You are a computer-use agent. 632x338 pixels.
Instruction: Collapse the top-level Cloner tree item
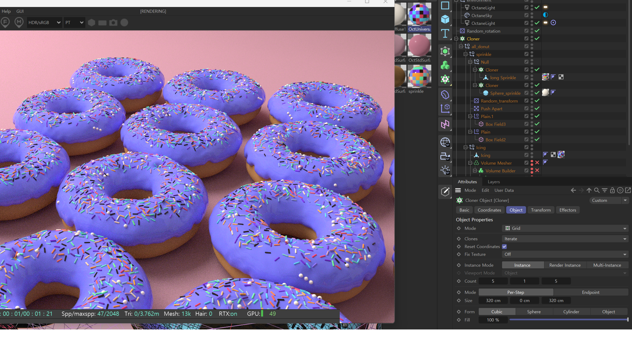(456, 39)
